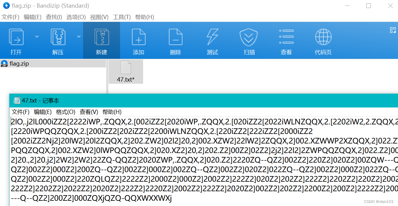Open Bandizip 查找(I) menu
Screen dimensions: 398x206
coord(54,17)
